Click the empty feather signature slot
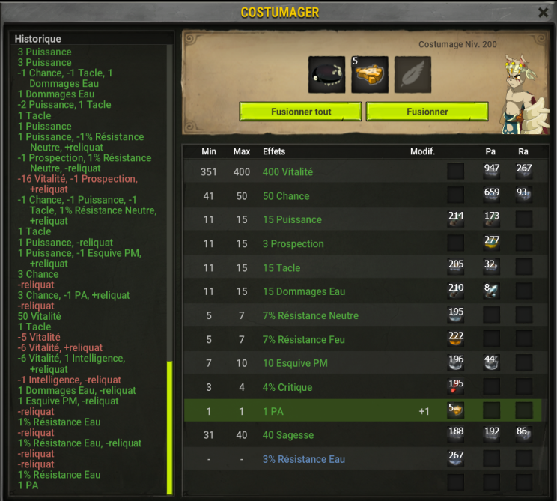 tap(413, 75)
